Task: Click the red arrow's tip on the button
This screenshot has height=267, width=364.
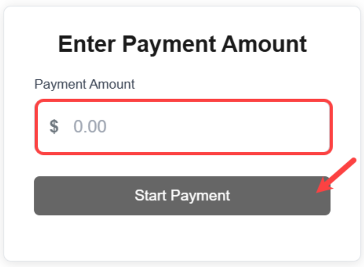Action: click(318, 191)
